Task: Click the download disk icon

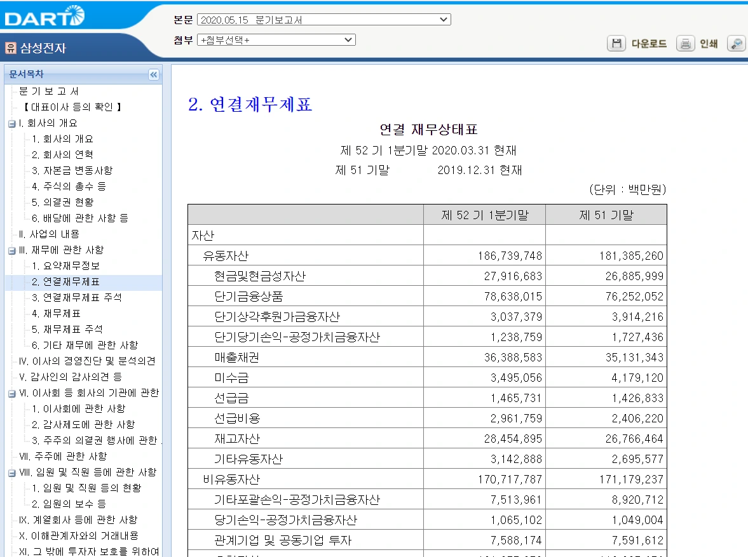Action: point(616,43)
